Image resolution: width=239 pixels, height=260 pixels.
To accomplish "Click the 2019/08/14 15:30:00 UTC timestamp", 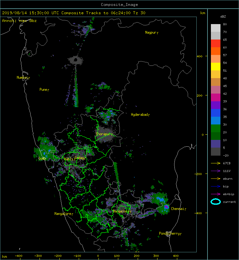I will pos(31,13).
